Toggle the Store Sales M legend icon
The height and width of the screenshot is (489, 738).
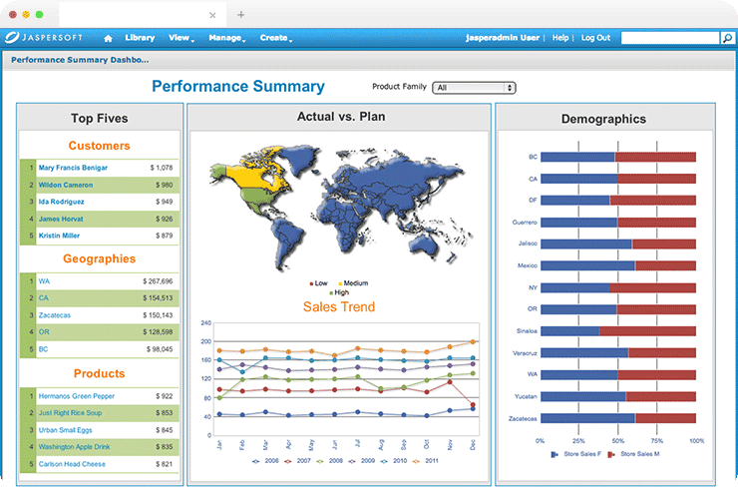[x=611, y=454]
